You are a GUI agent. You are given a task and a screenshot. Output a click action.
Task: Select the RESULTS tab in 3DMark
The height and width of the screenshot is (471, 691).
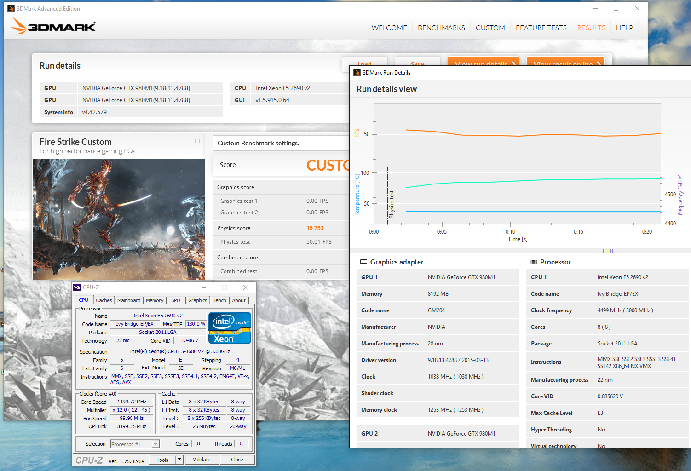(591, 28)
